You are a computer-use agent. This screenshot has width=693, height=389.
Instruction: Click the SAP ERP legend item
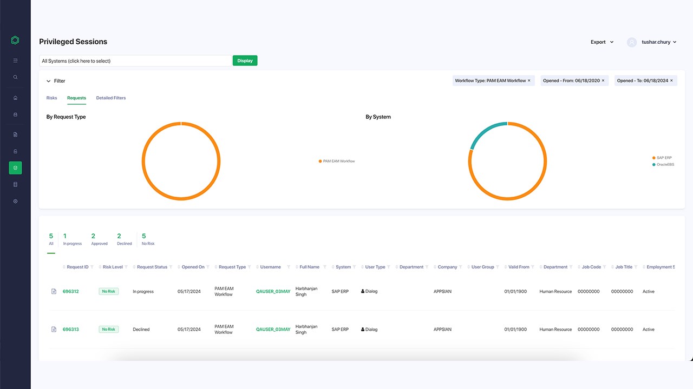click(x=662, y=158)
